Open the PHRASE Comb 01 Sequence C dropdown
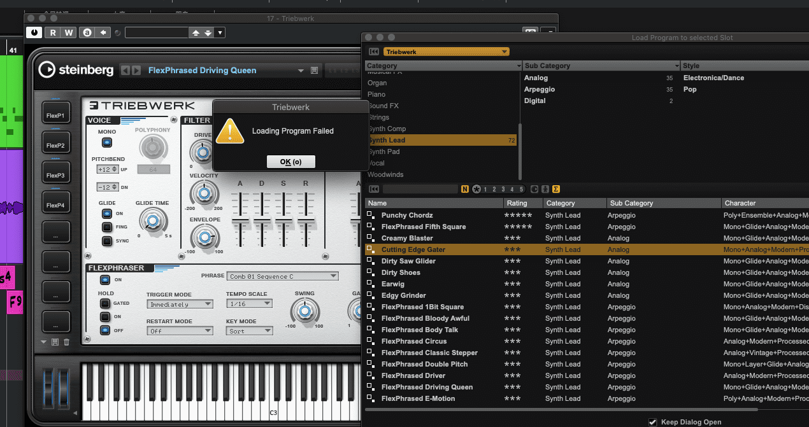Viewport: 809px width, 427px height. click(x=283, y=276)
